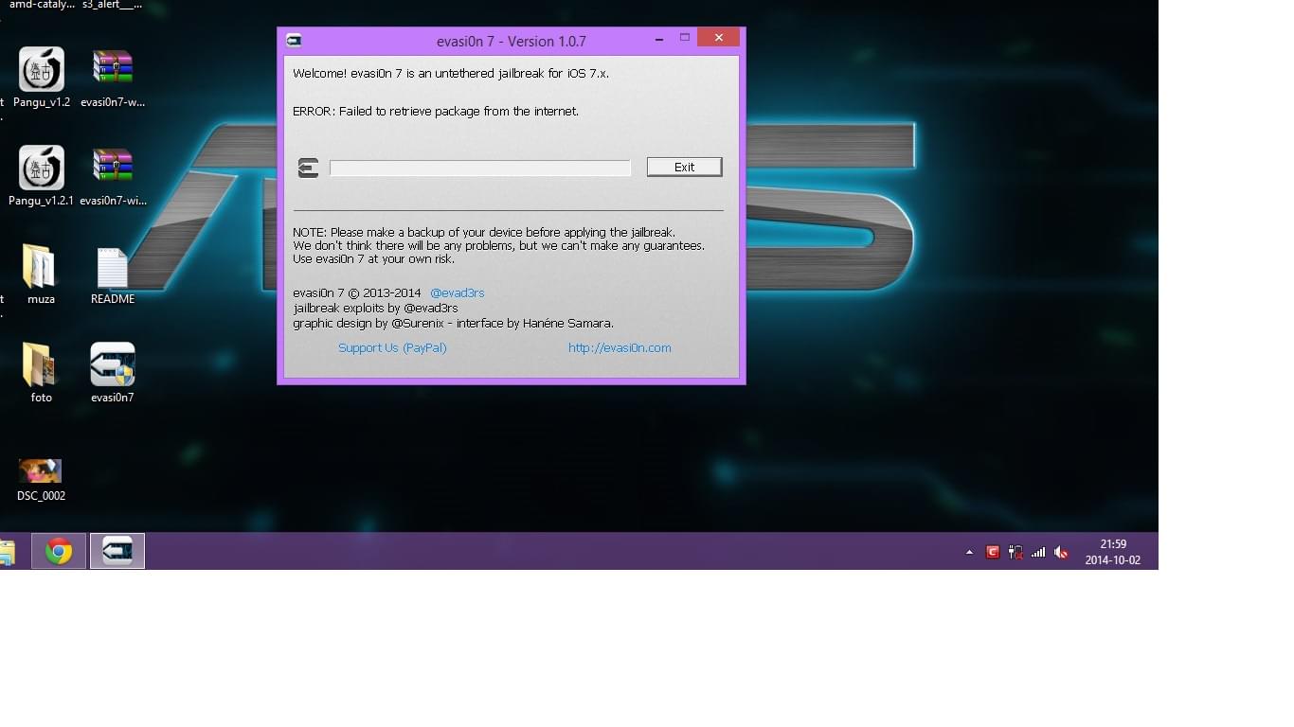Close the evasi0n 7 window
Image resolution: width=1294 pixels, height=727 pixels.
click(719, 38)
